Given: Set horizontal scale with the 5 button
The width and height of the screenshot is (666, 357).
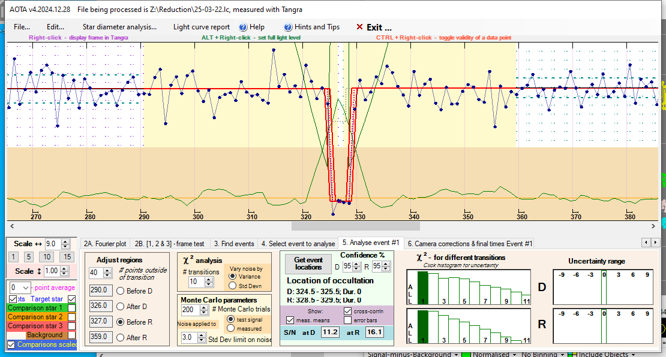Looking at the screenshot, I should click(28, 256).
